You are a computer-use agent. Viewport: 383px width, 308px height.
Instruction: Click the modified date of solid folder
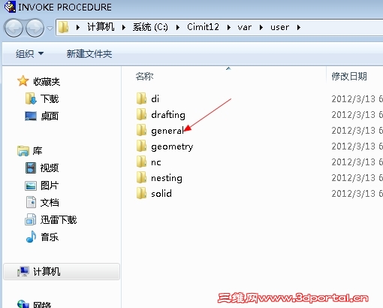pyautogui.click(x=357, y=194)
